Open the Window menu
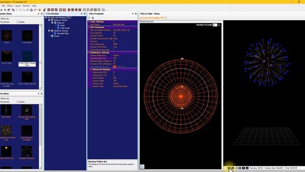 click(x=26, y=6)
